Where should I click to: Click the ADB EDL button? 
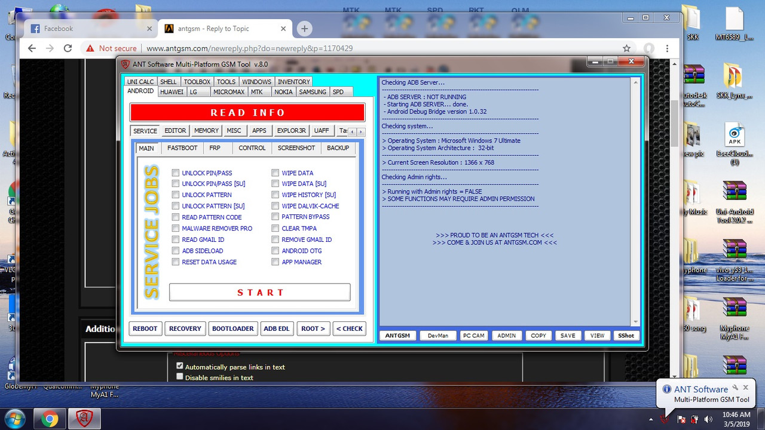pos(277,328)
